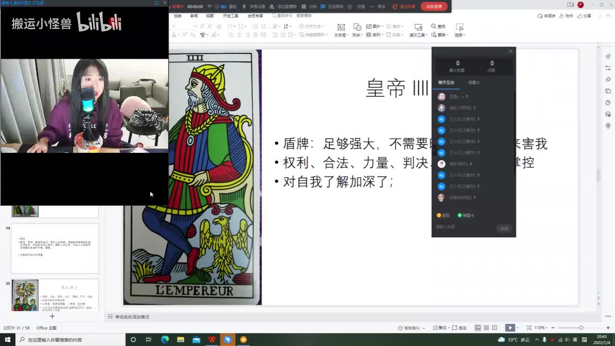Open the 演示工具 presentation tools dropdown
Screen dimensions: 615x346
tap(418, 30)
